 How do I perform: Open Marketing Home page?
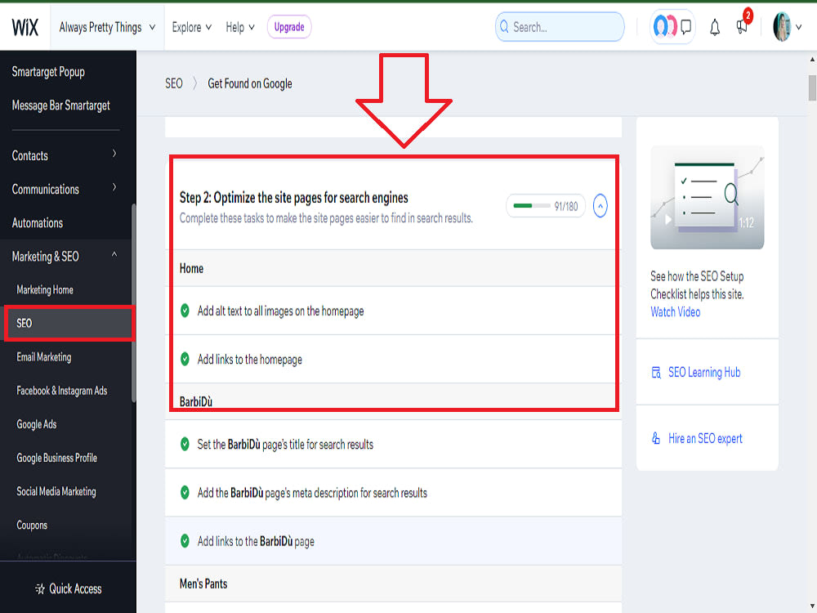[x=45, y=290]
